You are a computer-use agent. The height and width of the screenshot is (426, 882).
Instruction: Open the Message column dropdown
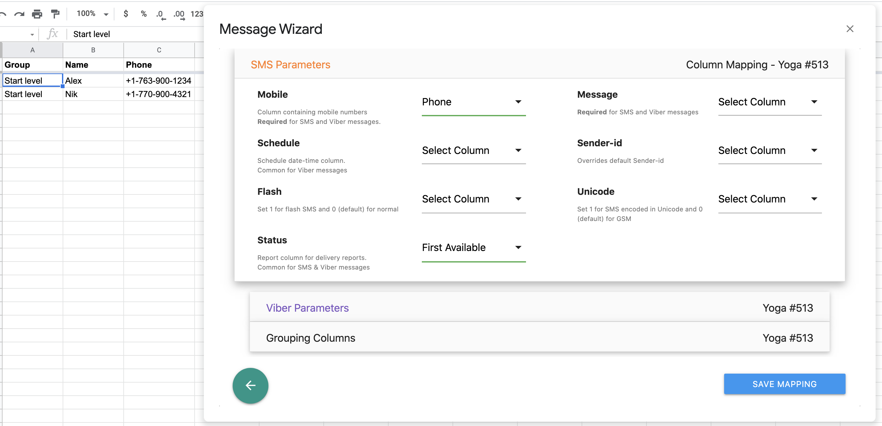pyautogui.click(x=770, y=102)
